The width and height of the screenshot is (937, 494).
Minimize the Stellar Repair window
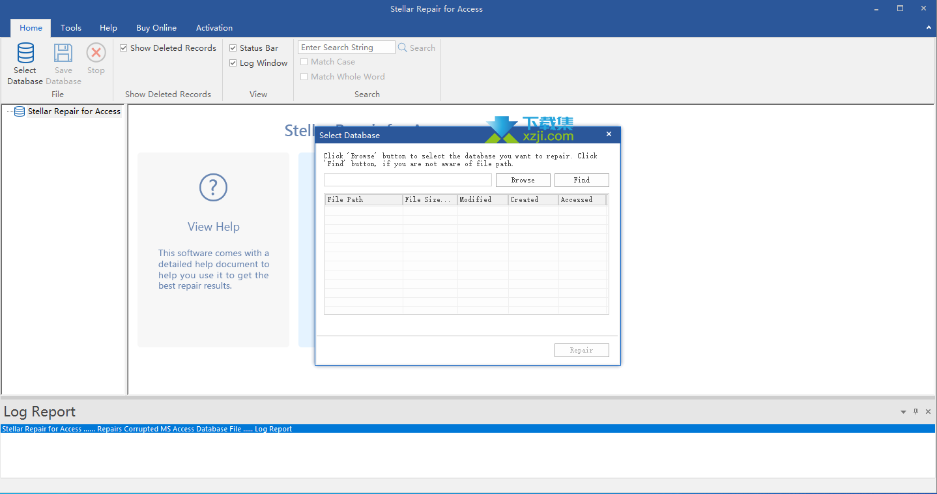[x=876, y=8]
